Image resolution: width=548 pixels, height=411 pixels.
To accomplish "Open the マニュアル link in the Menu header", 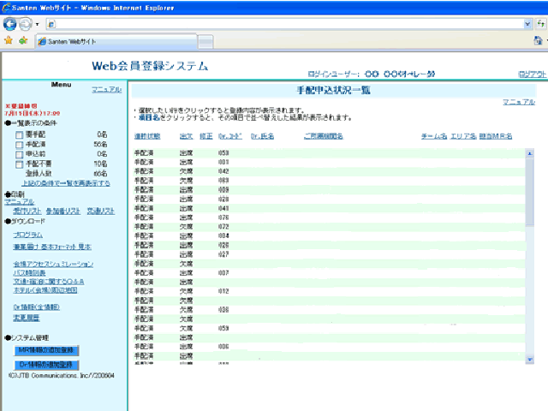I will point(106,89).
